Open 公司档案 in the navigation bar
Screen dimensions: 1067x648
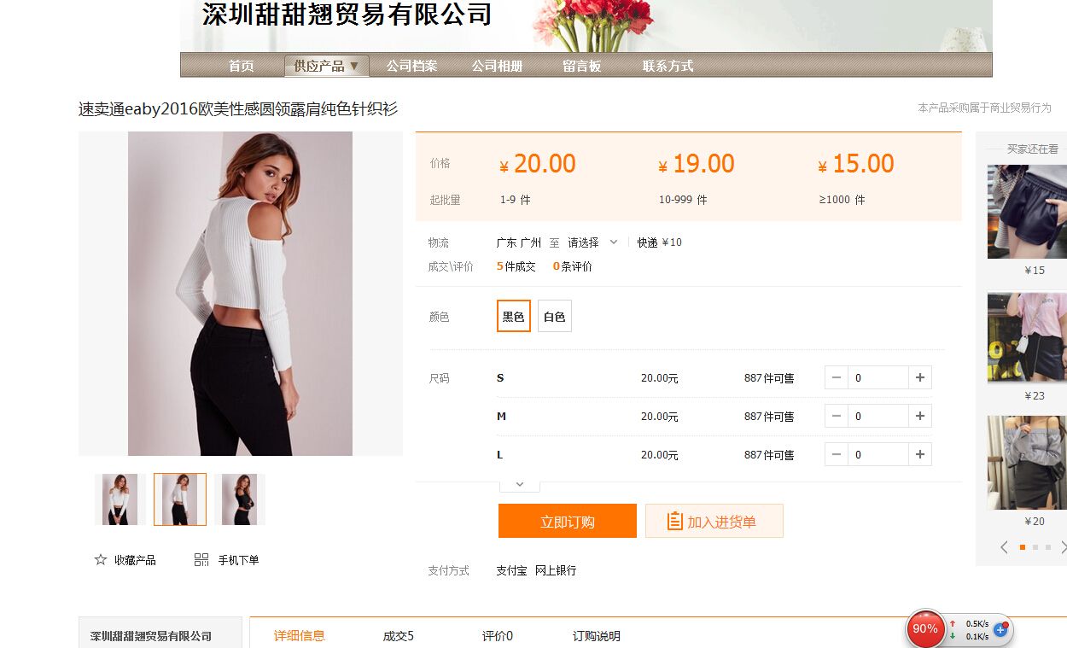click(x=411, y=66)
